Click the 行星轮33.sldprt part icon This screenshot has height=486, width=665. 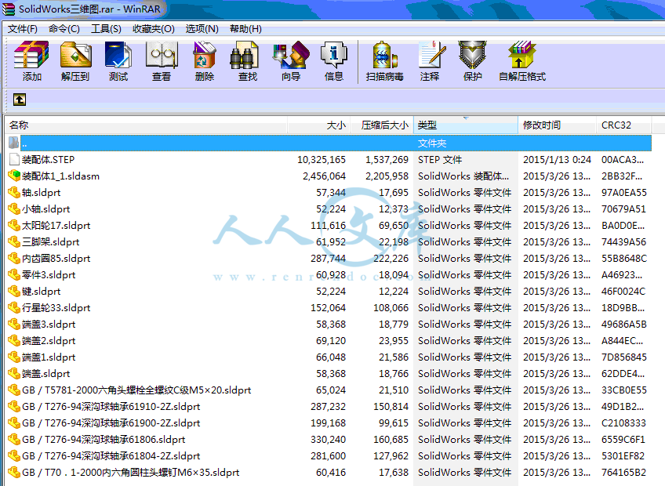pos(14,307)
